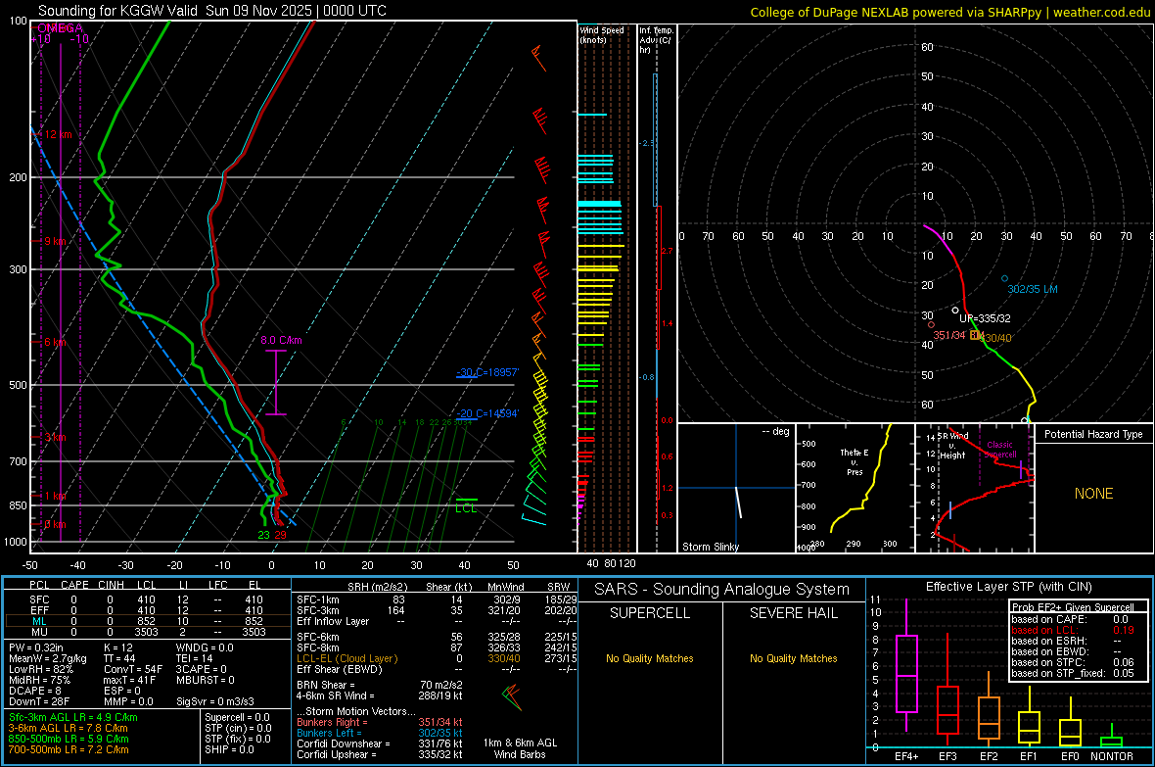Click the '-30 C=18957' height label

click(486, 372)
